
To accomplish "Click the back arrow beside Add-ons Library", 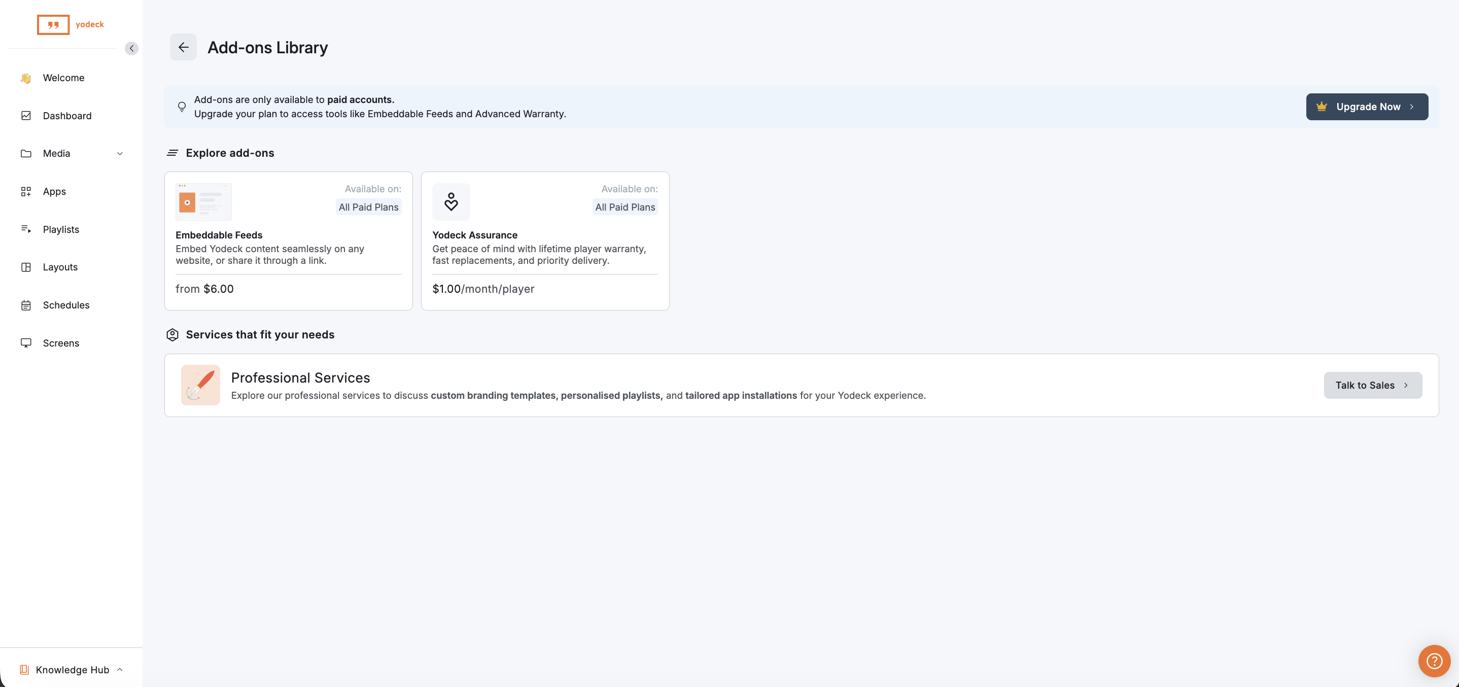I will click(x=183, y=47).
